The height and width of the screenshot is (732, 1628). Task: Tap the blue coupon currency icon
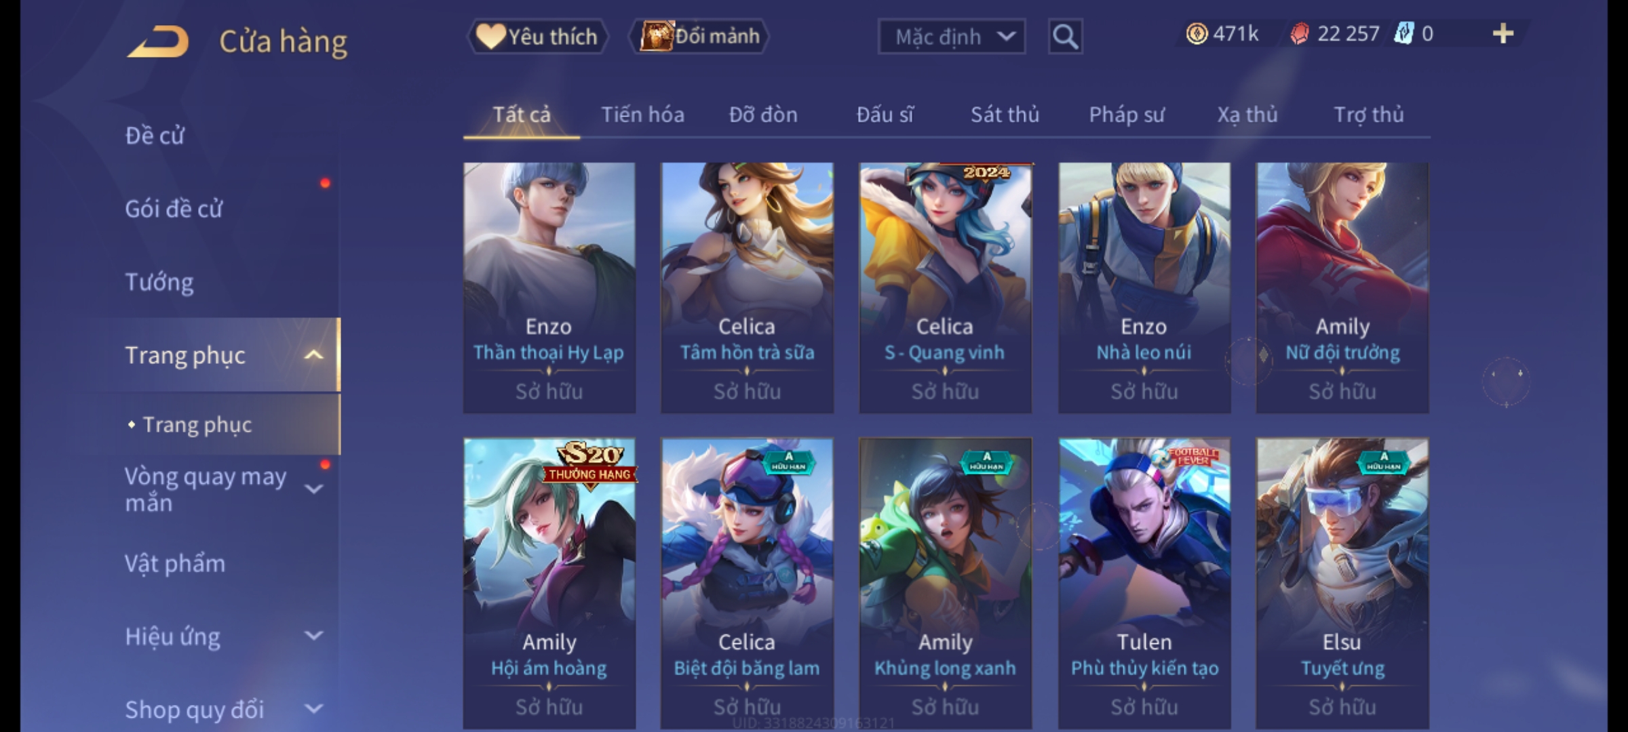point(1403,33)
